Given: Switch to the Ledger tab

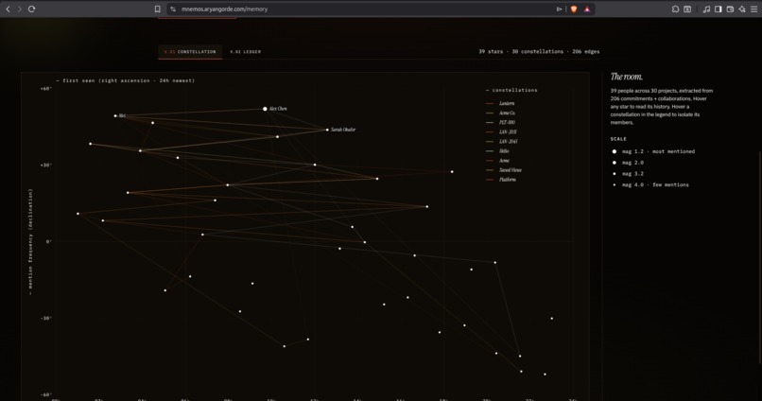Looking at the screenshot, I should coord(246,51).
